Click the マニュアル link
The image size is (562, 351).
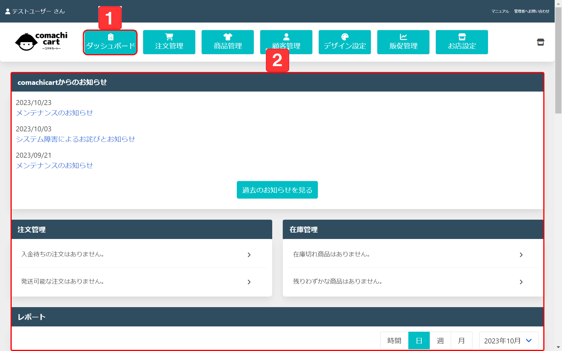500,11
